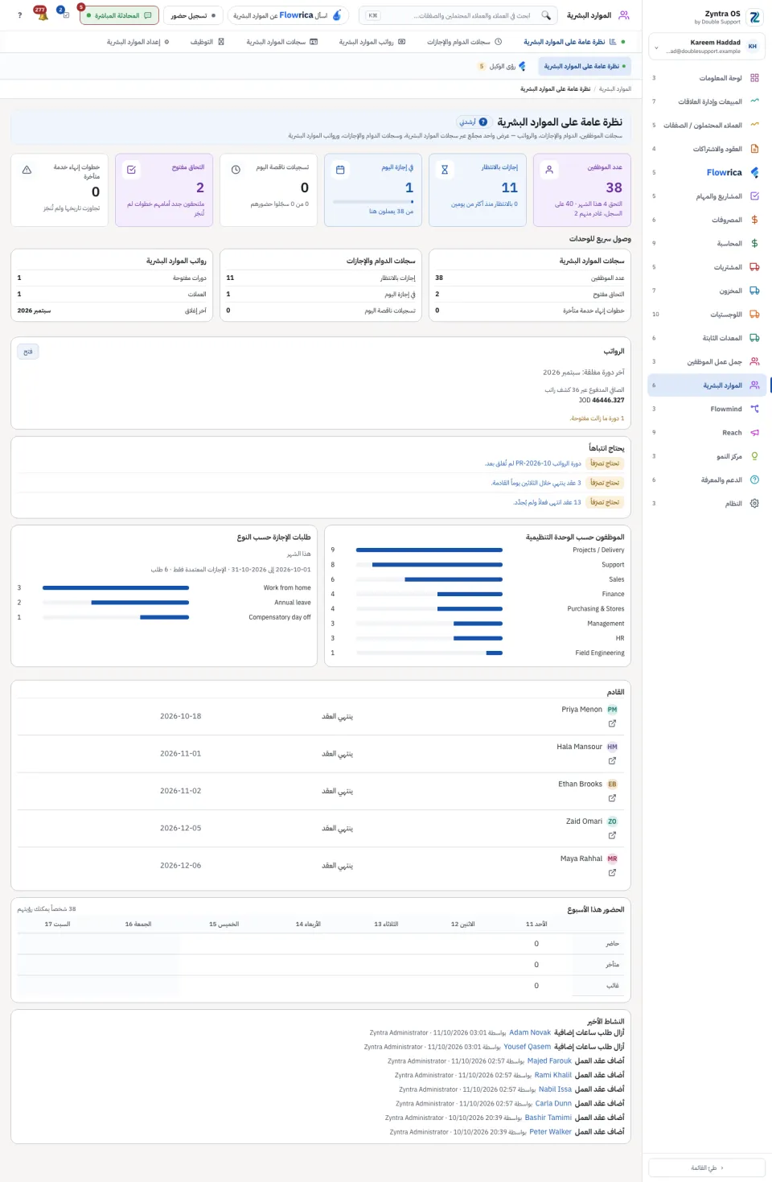The height and width of the screenshot is (1182, 772).
Task: Expand المعدات الثابتة sidebar section
Action: (x=707, y=338)
